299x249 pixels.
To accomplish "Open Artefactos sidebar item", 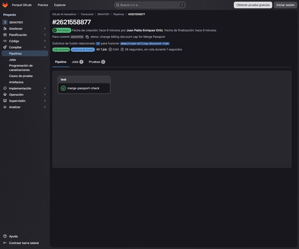I will click(25, 82).
